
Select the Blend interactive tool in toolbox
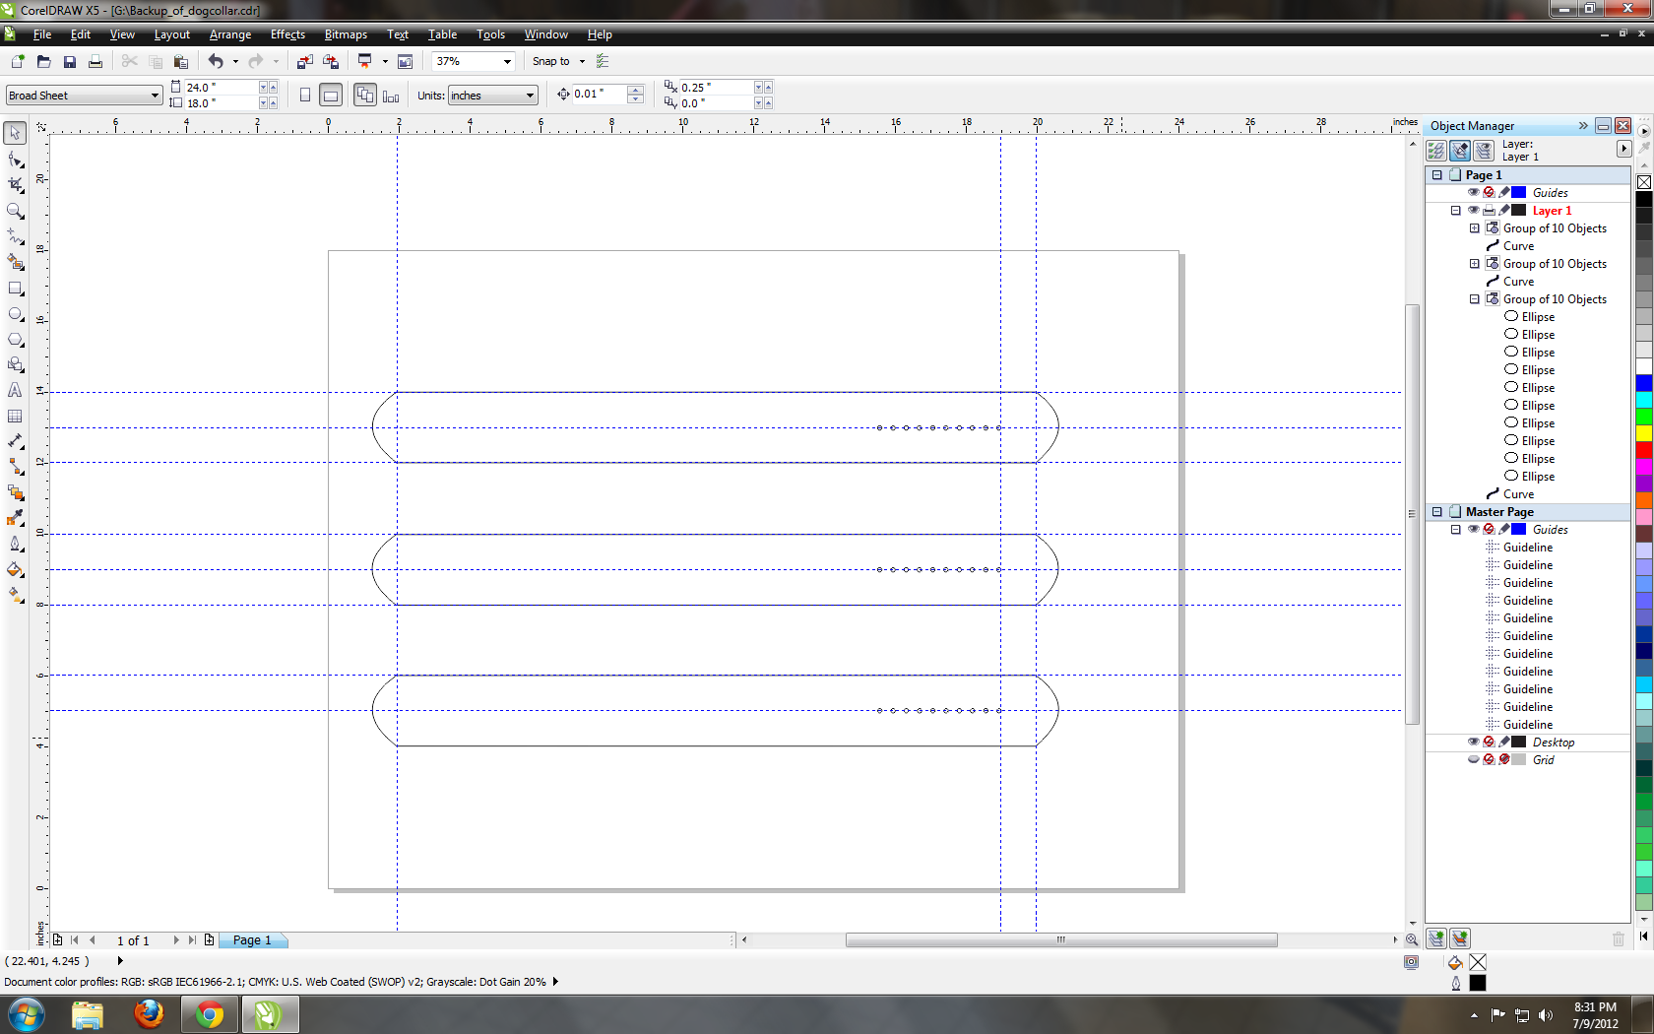(15, 492)
